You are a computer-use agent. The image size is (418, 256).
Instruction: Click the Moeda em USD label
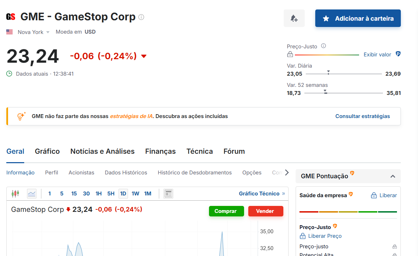click(75, 32)
